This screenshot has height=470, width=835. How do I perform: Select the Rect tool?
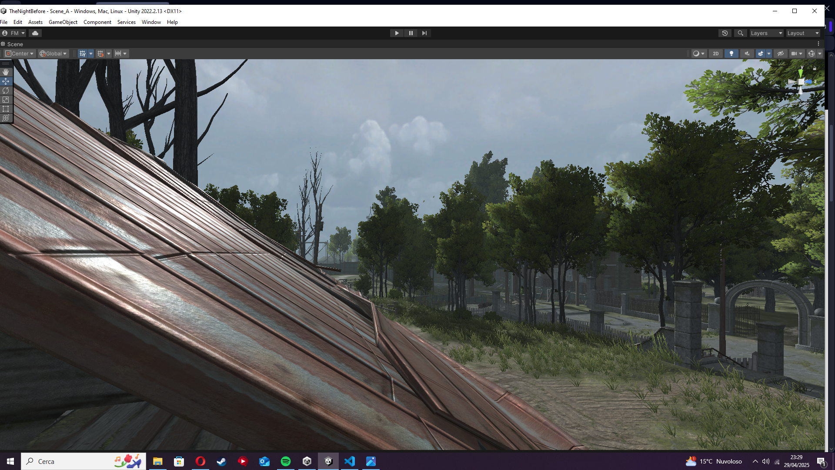pyautogui.click(x=6, y=109)
